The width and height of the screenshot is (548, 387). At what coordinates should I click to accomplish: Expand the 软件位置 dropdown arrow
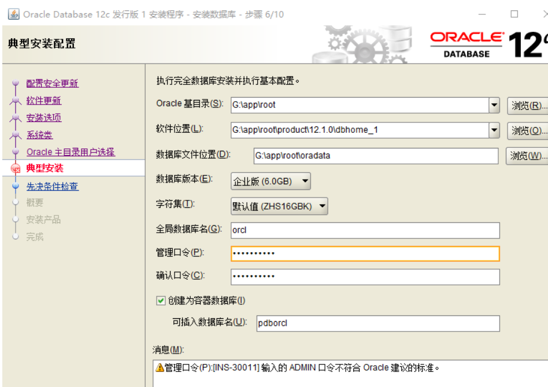494,130
